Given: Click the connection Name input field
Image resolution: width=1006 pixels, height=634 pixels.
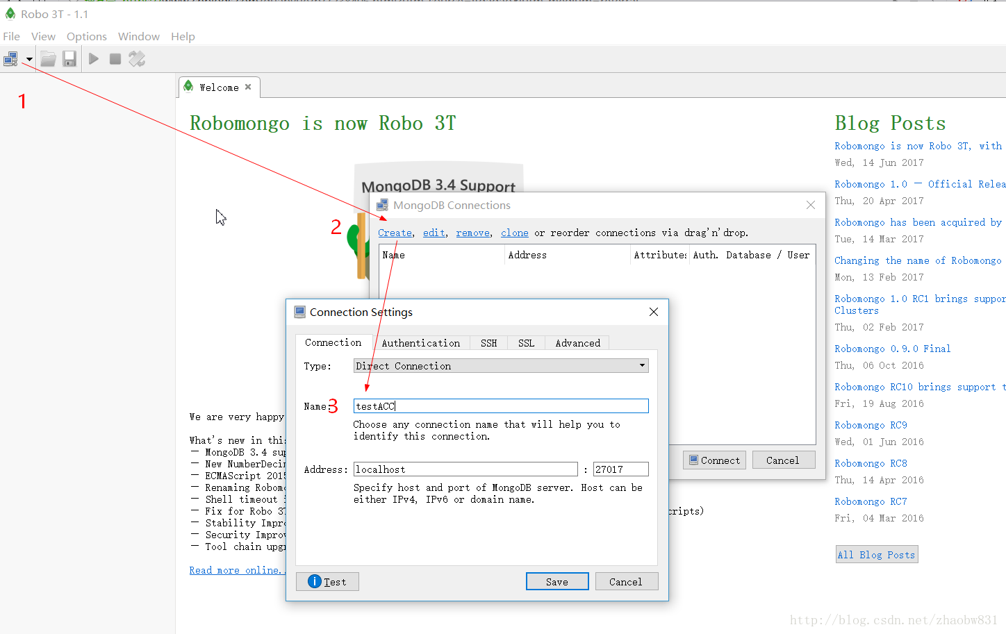Looking at the screenshot, I should (501, 406).
